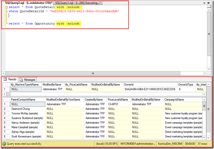Click the Sidney Higa (sample) cell

(x=28, y=132)
